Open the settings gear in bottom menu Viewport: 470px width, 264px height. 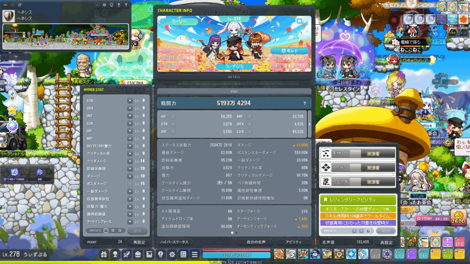coord(172,254)
